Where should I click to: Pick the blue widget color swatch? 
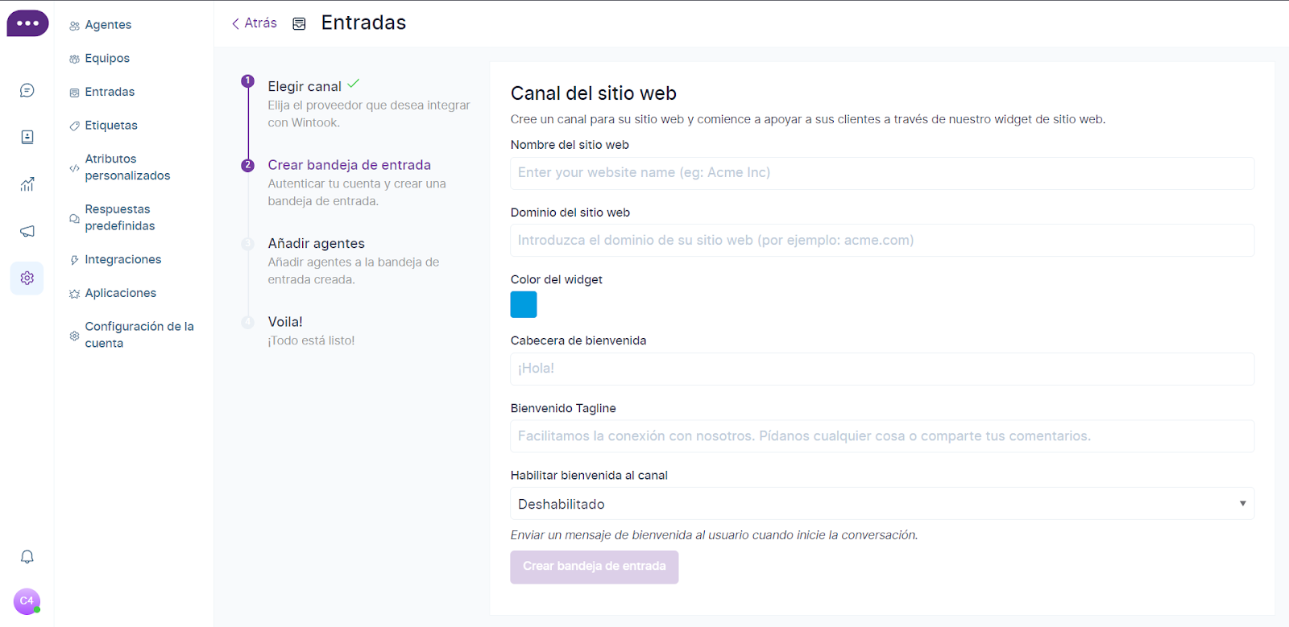point(524,305)
